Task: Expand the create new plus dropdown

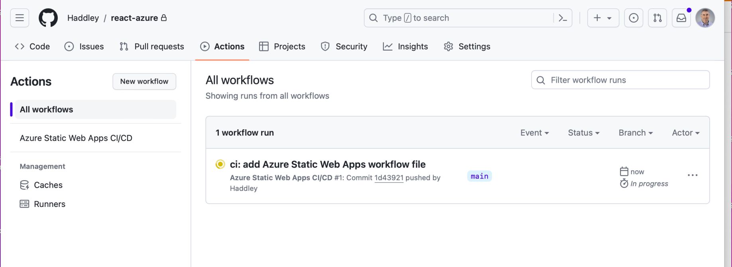Action: 603,18
